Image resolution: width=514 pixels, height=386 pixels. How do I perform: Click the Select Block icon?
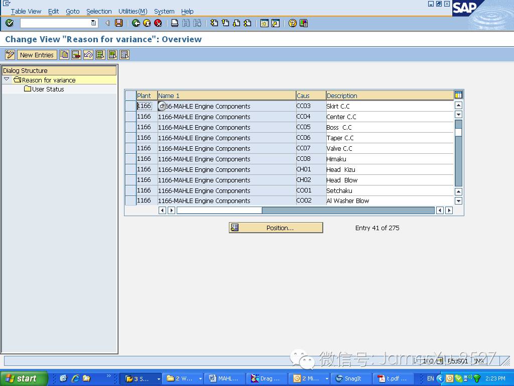[112, 55]
